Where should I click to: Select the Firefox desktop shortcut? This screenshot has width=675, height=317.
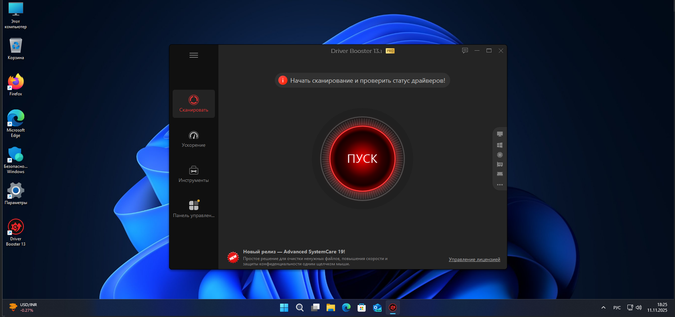click(x=16, y=85)
